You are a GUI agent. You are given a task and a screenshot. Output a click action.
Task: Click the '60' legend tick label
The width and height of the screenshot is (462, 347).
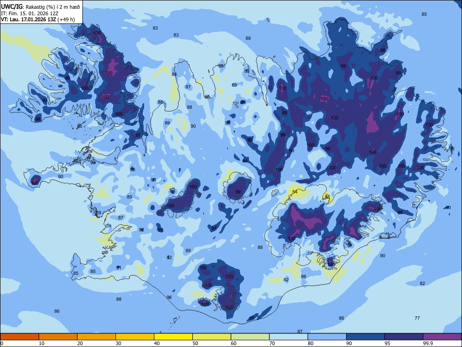[x=234, y=343]
